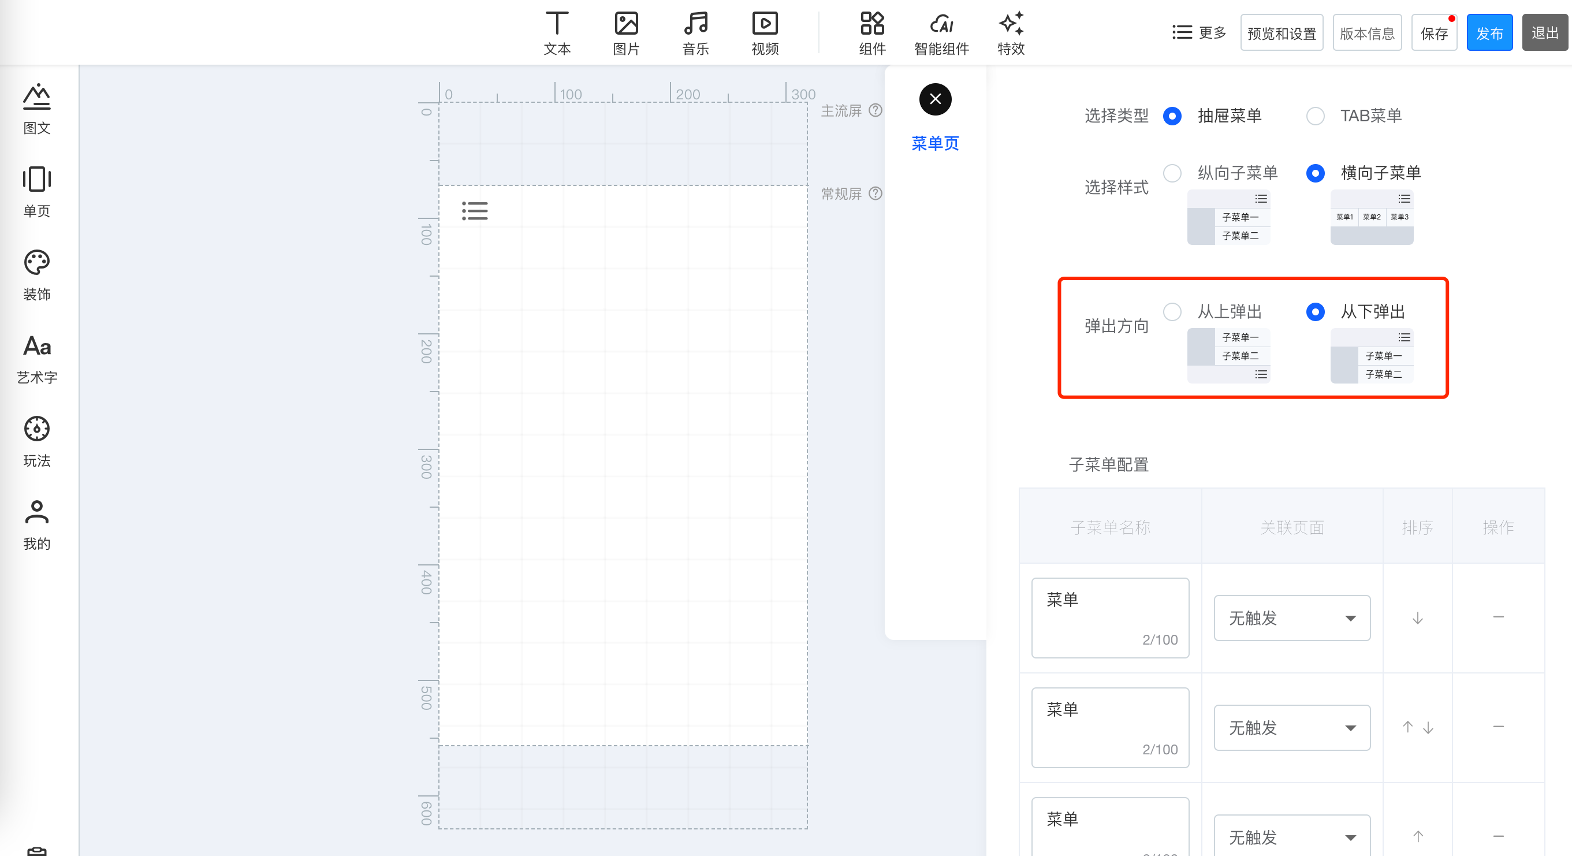Open first row 无触发 linked page dropdown
This screenshot has width=1572, height=856.
[x=1292, y=617]
